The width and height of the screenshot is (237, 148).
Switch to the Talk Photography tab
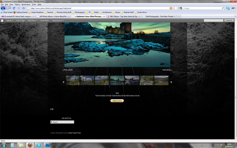click(159, 17)
